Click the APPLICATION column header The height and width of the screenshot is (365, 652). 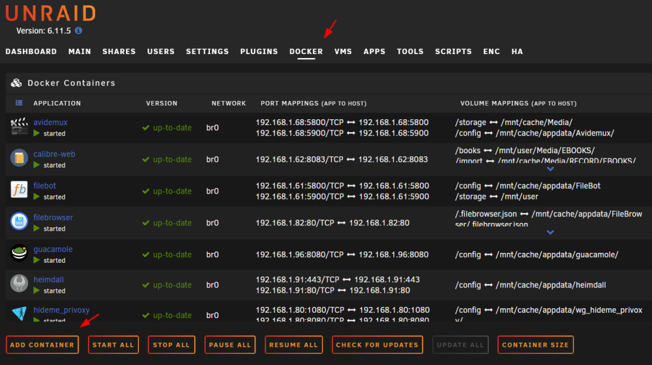(x=57, y=103)
